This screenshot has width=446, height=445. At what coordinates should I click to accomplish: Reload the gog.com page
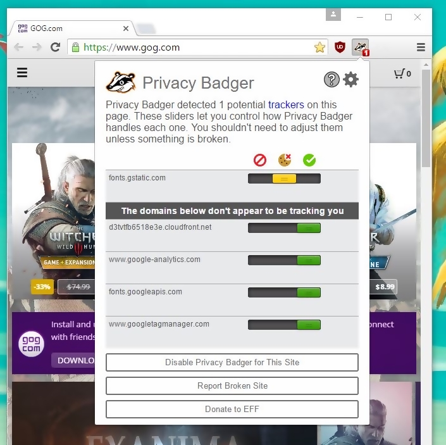(x=55, y=47)
